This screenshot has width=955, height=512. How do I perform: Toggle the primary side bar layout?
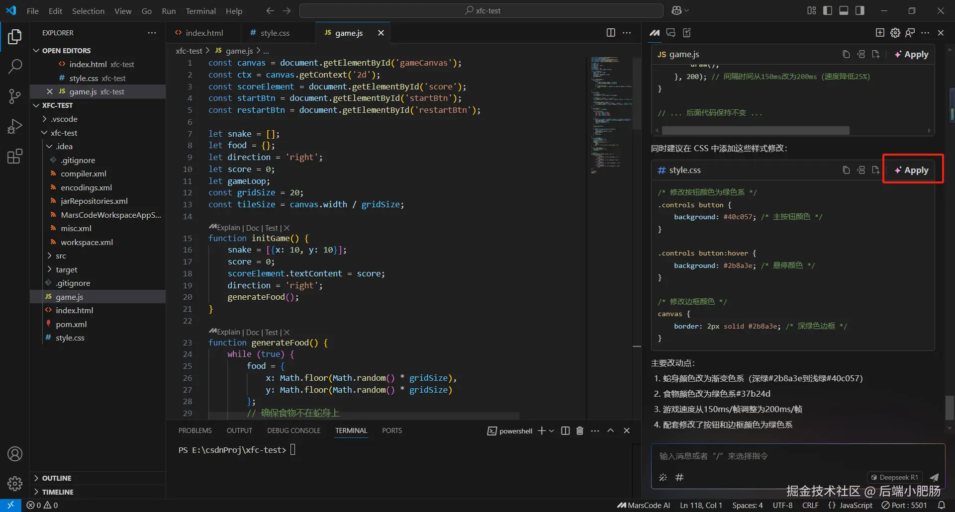(828, 10)
